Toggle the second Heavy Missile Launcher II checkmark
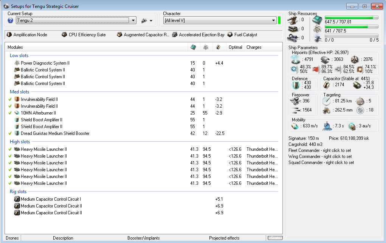The image size is (386, 243). pos(10,156)
